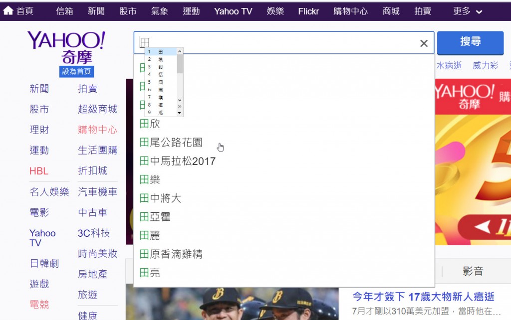
Task: Open 折扣城 in the left sidebar
Action: pos(92,170)
